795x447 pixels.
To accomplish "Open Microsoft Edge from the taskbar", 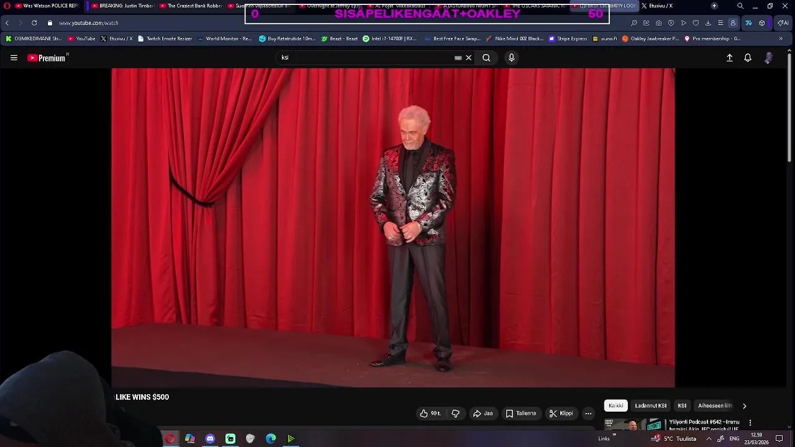I will click(x=271, y=439).
